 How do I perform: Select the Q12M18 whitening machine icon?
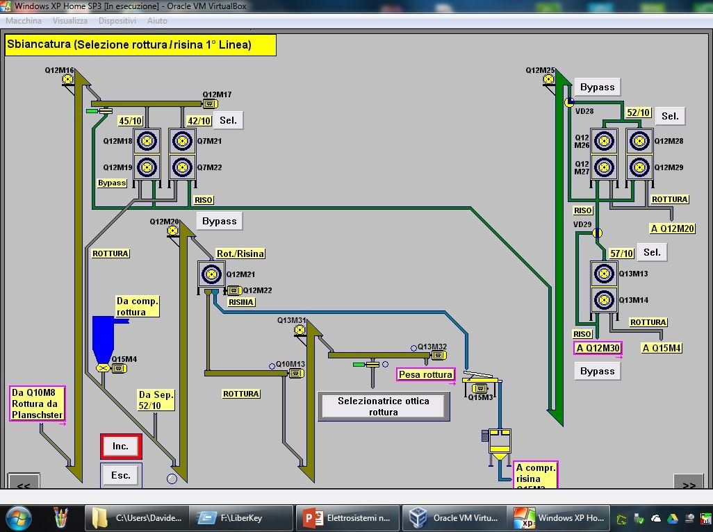tap(147, 142)
